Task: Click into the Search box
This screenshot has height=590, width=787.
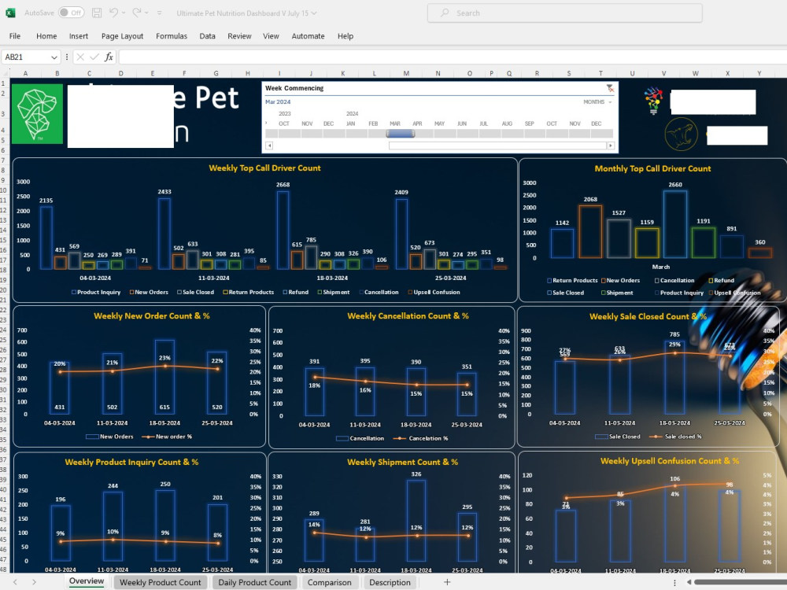Action: click(x=564, y=13)
